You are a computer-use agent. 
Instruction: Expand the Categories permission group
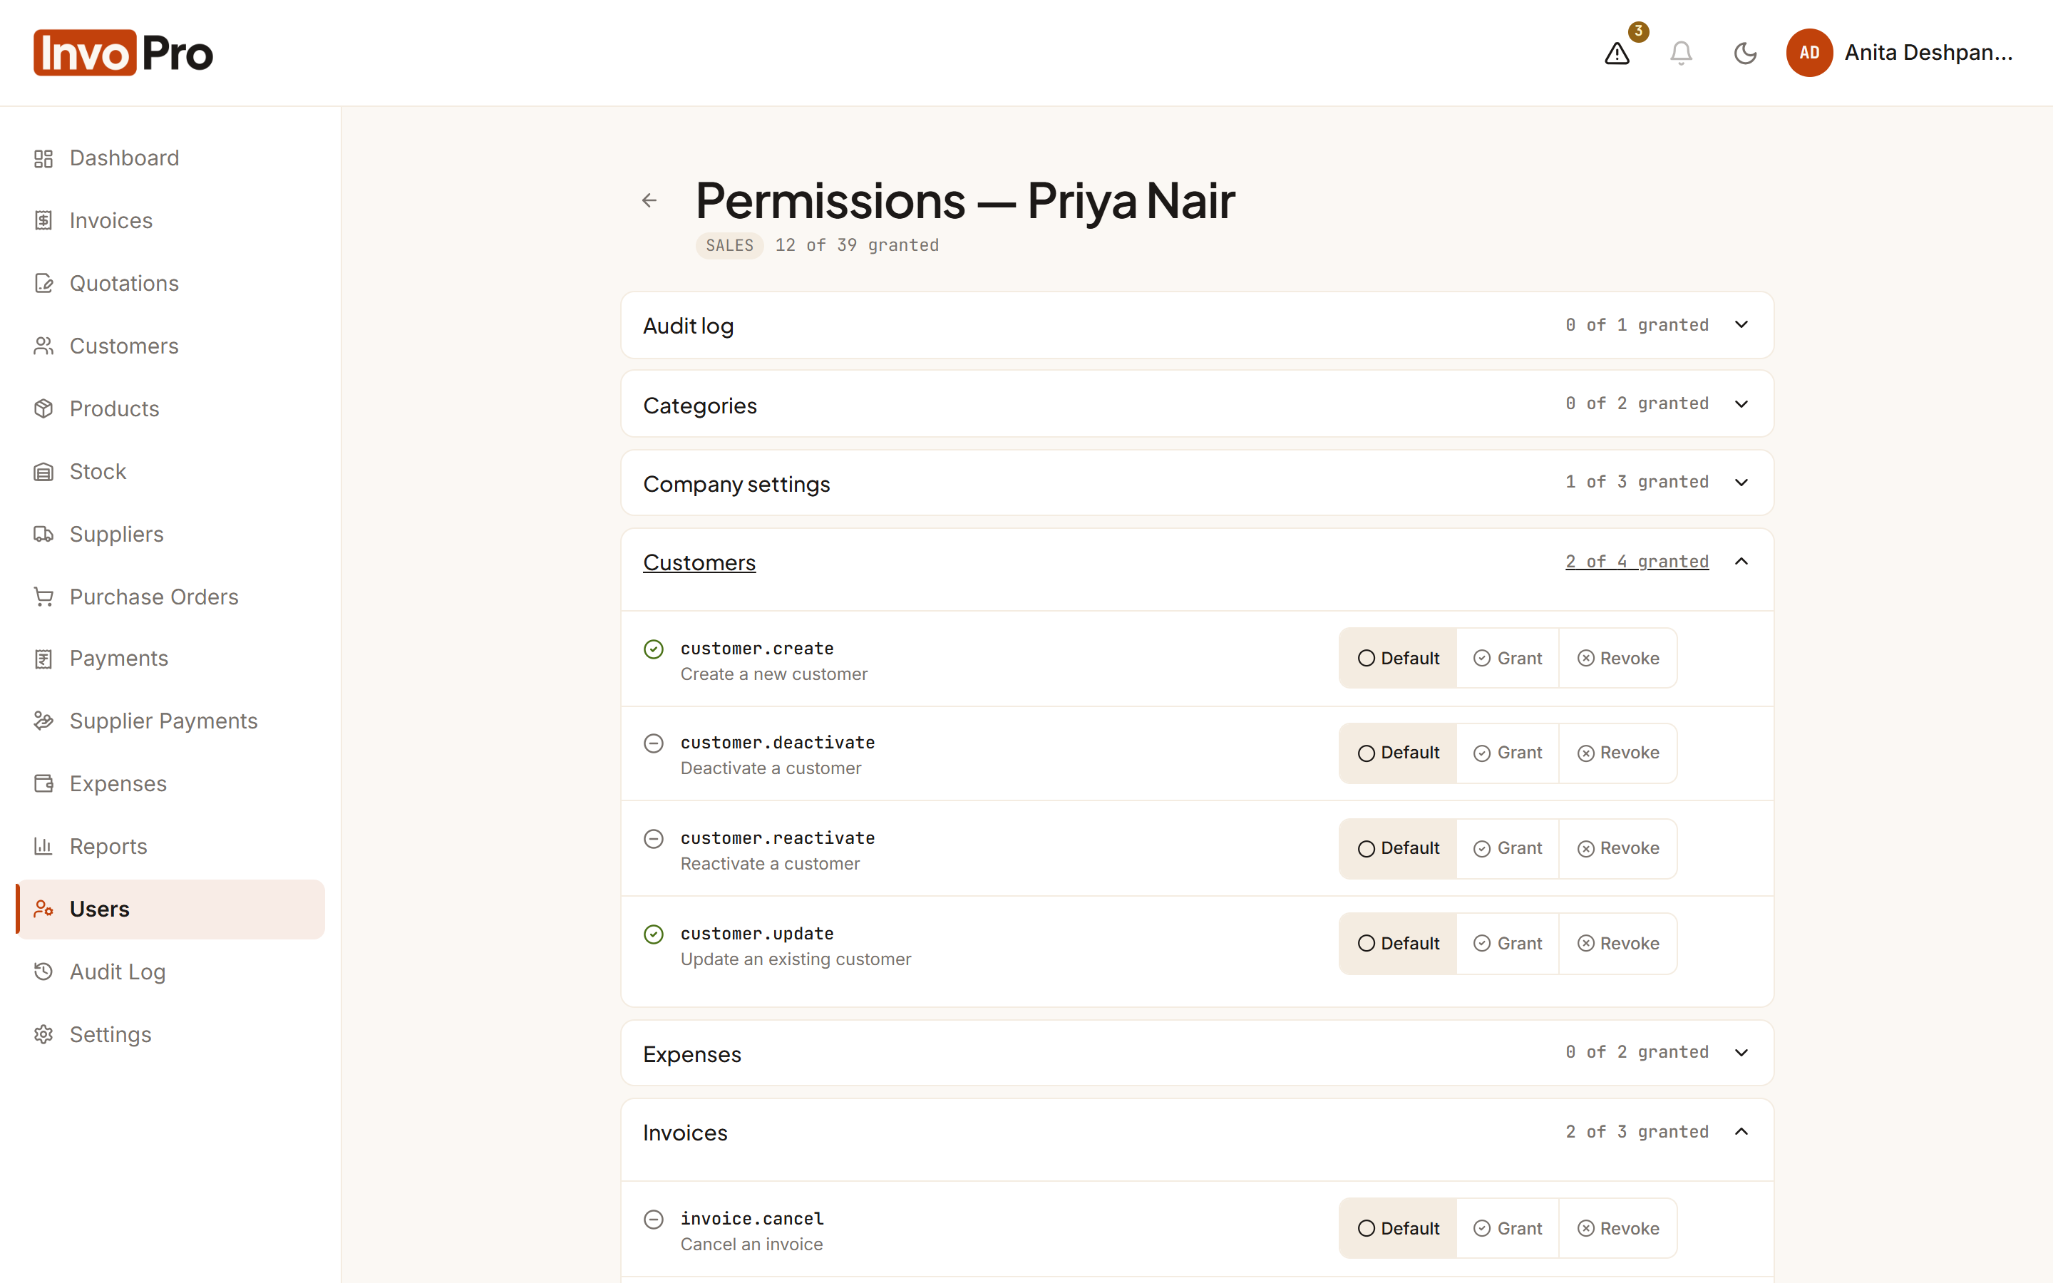click(x=1197, y=404)
